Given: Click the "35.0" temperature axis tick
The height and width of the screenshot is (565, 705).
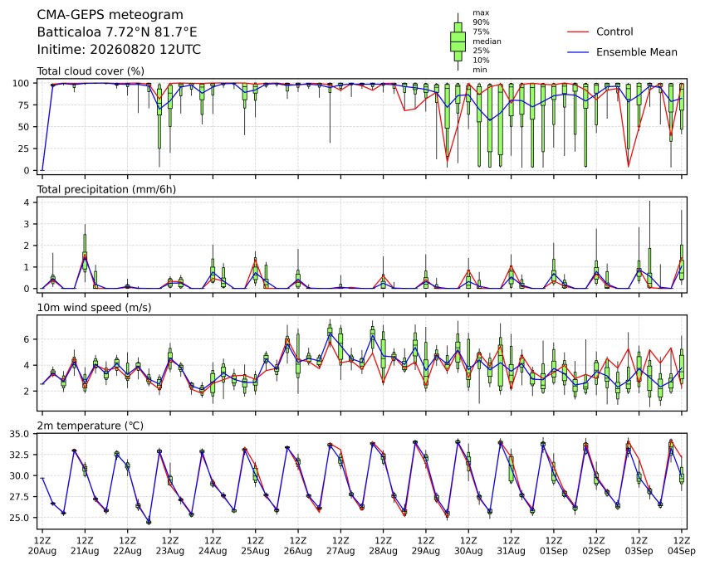Looking at the screenshot, I should tap(19, 434).
